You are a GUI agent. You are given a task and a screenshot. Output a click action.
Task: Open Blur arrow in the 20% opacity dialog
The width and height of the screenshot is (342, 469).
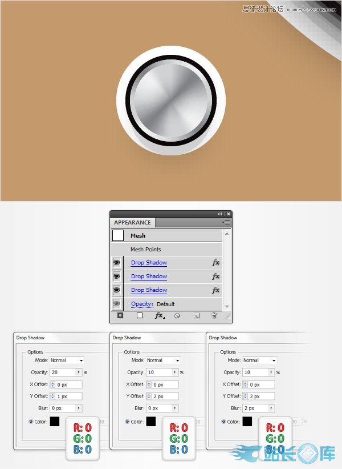pyautogui.click(x=79, y=408)
